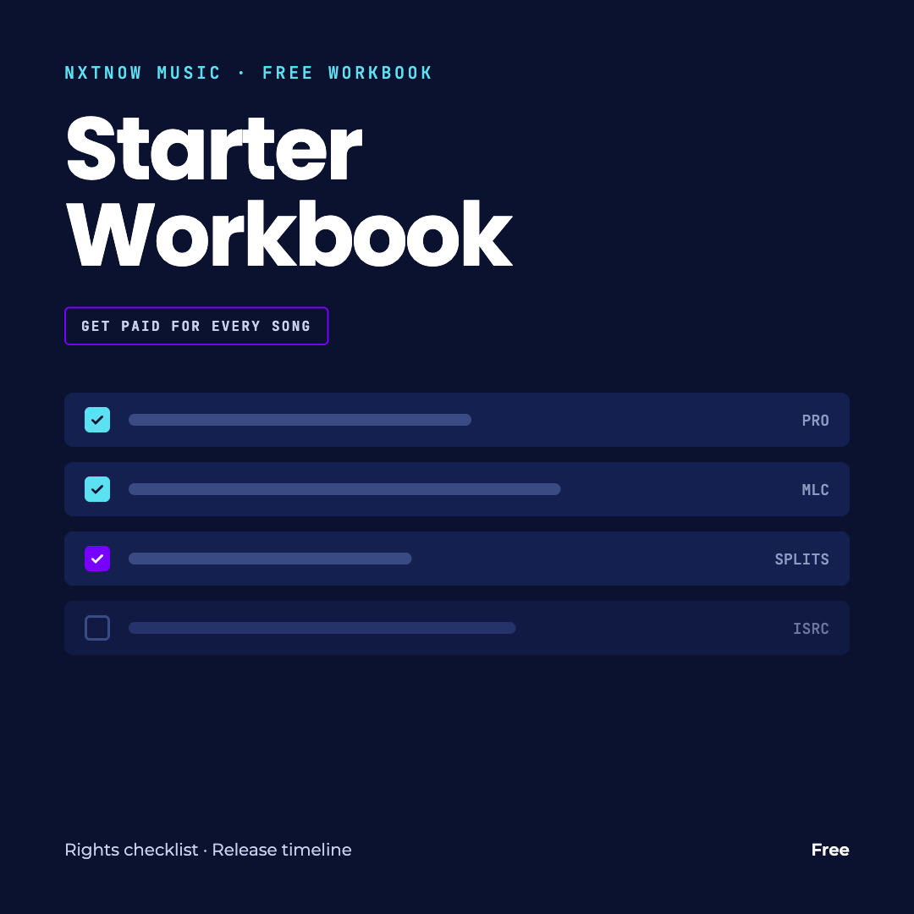
Task: Click the 'GET PAID FOR EVERY SONG' badge
Action: pos(196,326)
